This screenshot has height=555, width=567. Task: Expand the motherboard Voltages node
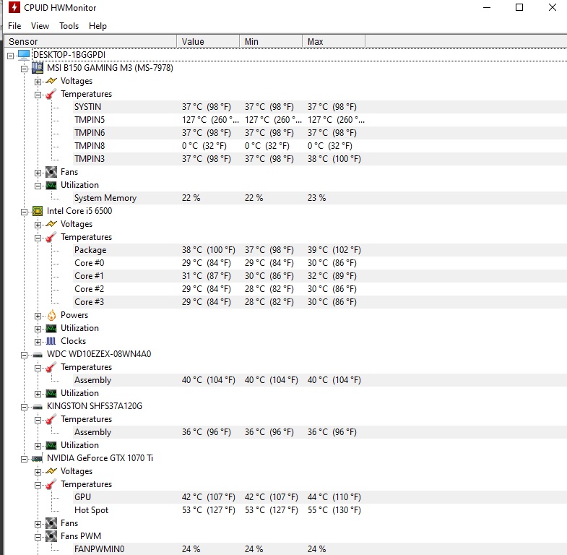(38, 82)
